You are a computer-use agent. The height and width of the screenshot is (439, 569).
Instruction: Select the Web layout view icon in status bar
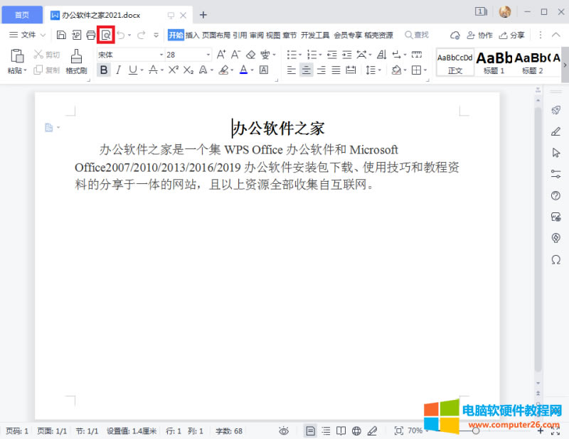[x=357, y=430]
